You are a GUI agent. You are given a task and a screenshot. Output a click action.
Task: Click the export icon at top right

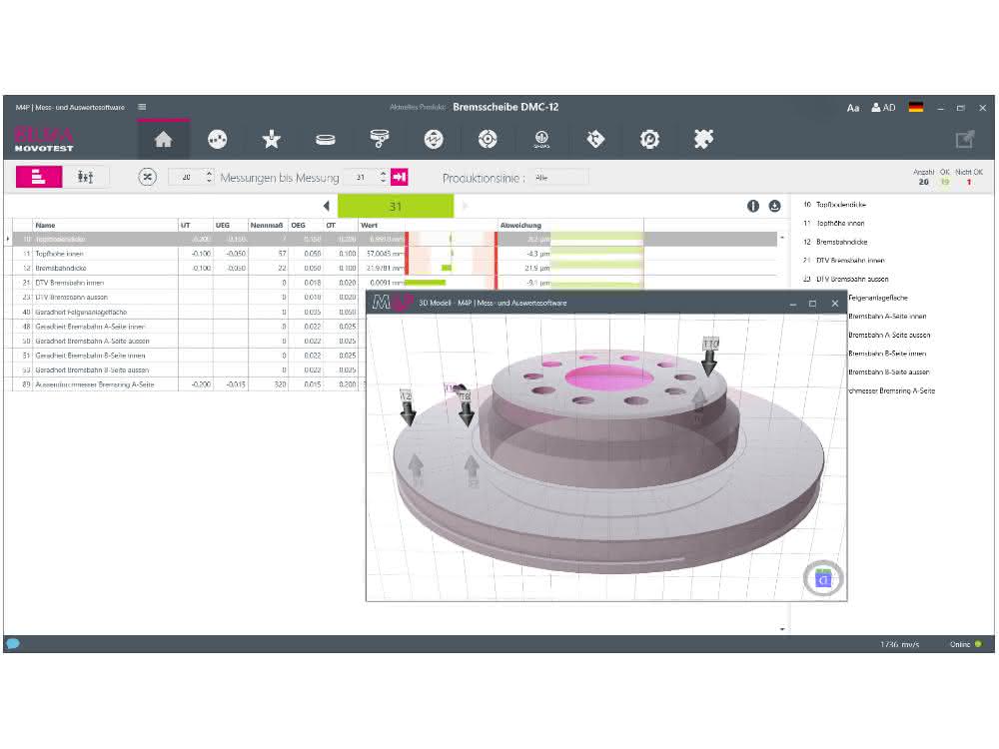tap(965, 140)
